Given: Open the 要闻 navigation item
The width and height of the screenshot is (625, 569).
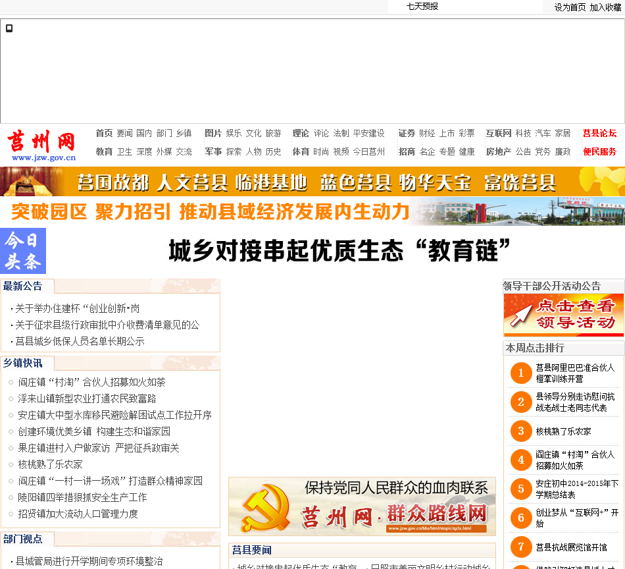Looking at the screenshot, I should tap(124, 133).
